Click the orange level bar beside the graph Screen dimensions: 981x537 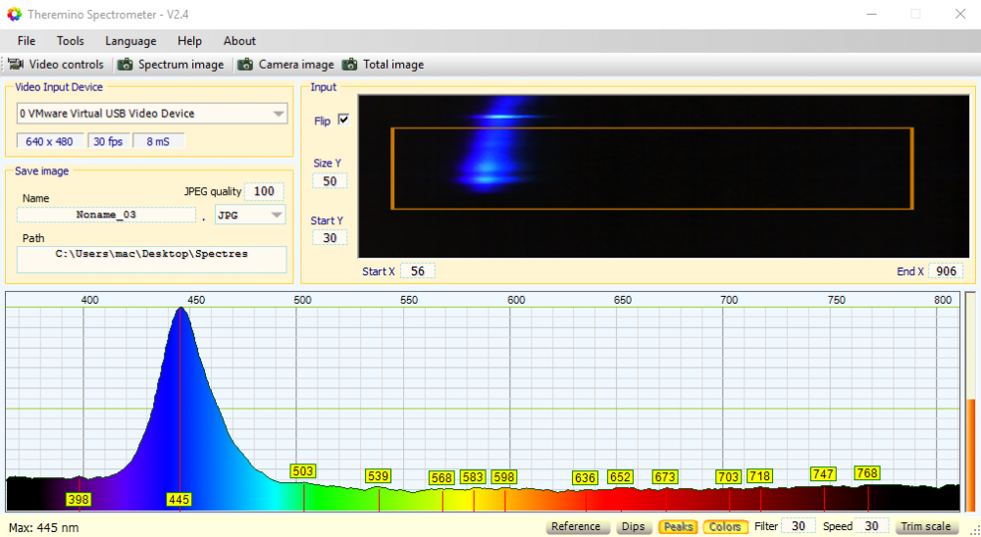(970, 455)
